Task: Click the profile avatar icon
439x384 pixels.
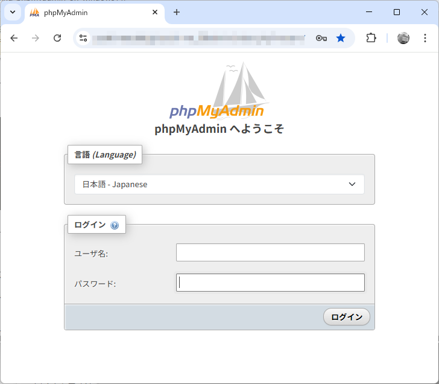Action: (x=403, y=38)
